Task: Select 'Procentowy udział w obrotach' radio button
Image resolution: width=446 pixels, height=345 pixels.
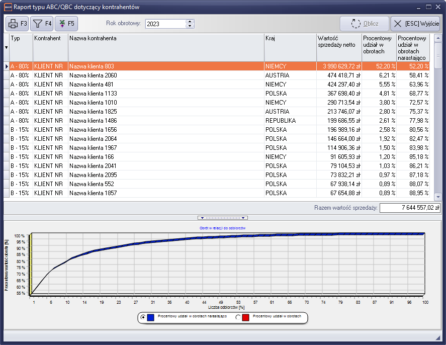Action: pos(238,317)
